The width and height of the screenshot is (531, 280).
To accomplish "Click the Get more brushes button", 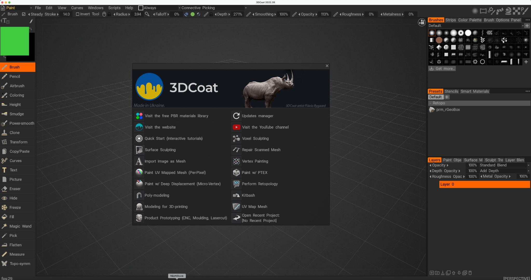I will pos(442,69).
